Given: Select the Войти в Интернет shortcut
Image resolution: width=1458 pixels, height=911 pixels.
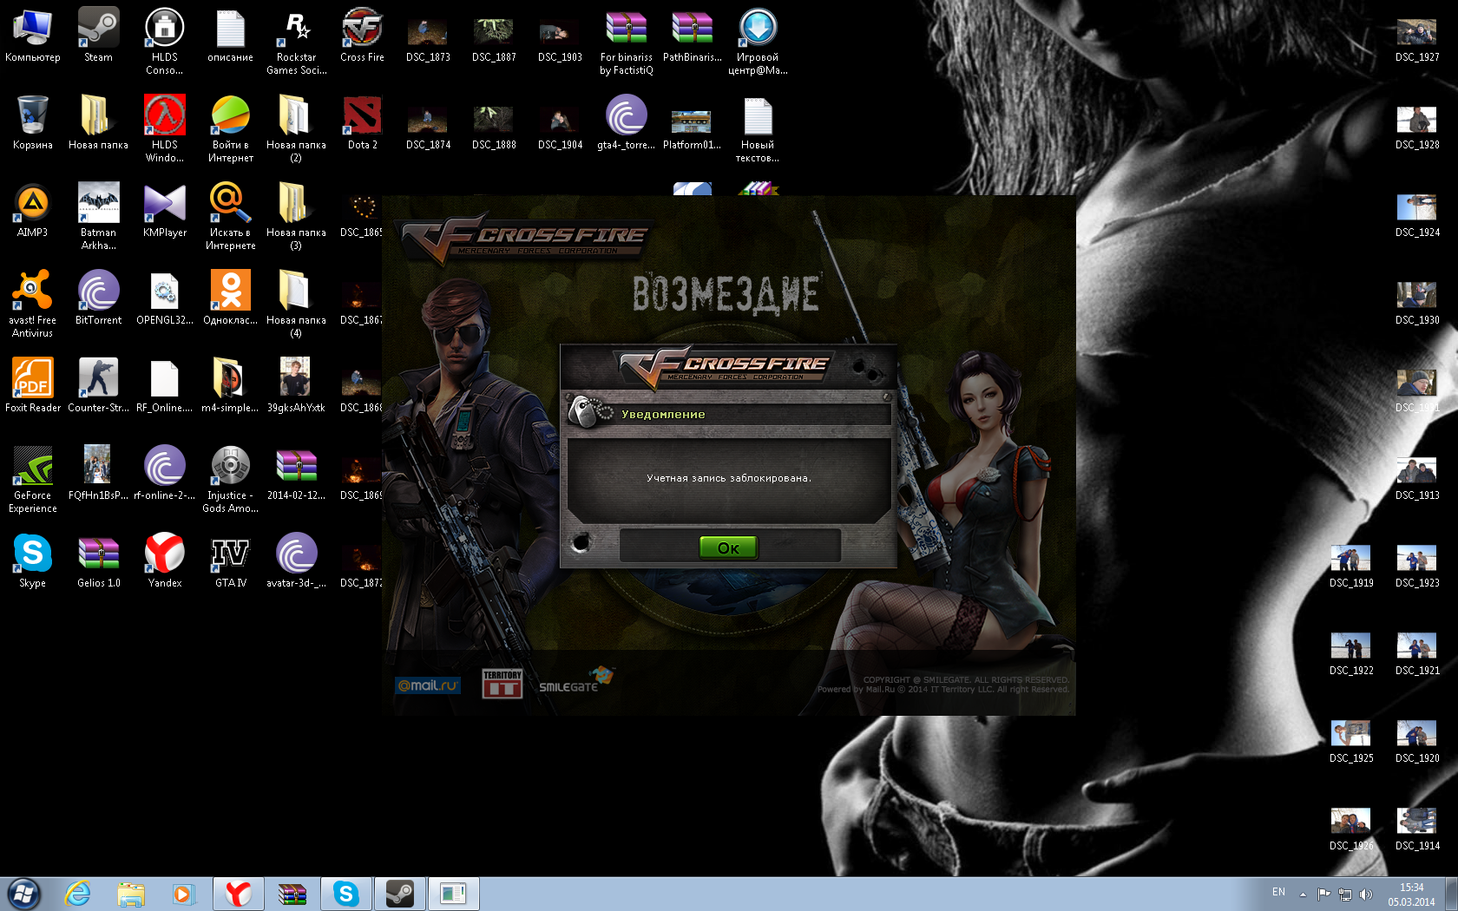Looking at the screenshot, I should 230,129.
